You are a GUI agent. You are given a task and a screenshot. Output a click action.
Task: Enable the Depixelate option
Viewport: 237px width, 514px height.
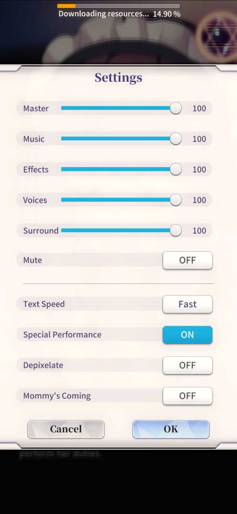188,365
